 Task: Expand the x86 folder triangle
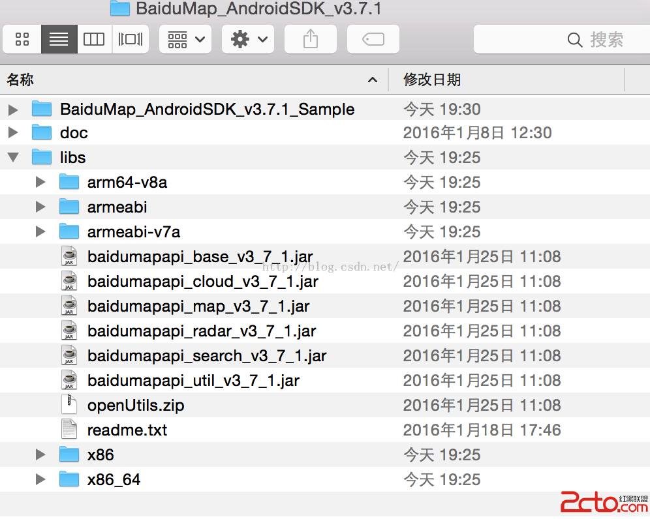tap(40, 455)
